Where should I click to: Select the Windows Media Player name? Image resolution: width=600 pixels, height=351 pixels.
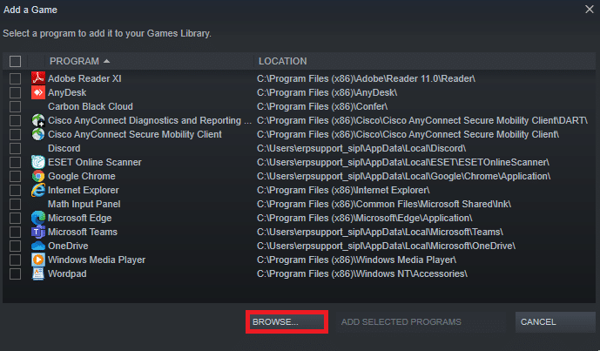point(97,260)
